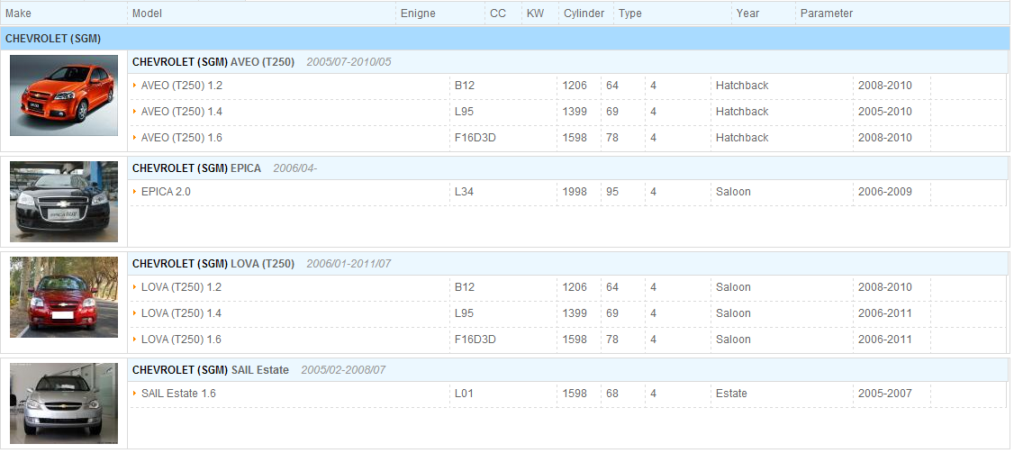Click the L95 engine cell in AVEO 1.4 row
Screen dimensions: 1014x453
(465, 112)
